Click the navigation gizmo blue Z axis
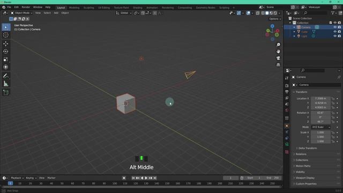 [x=272, y=26]
